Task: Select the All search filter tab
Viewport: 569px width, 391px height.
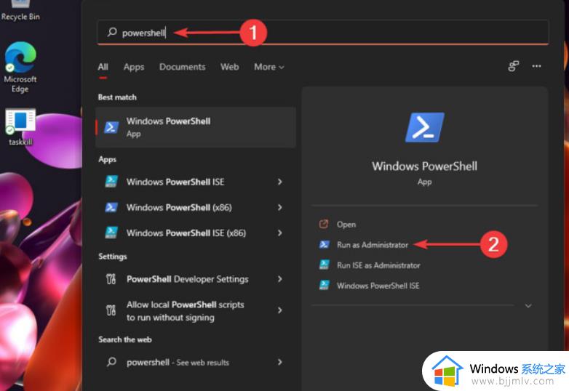Action: coord(103,67)
